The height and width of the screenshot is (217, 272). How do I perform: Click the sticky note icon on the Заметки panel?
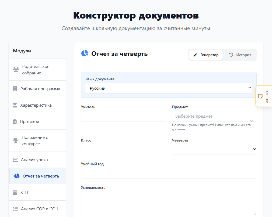pyautogui.click(x=260, y=96)
